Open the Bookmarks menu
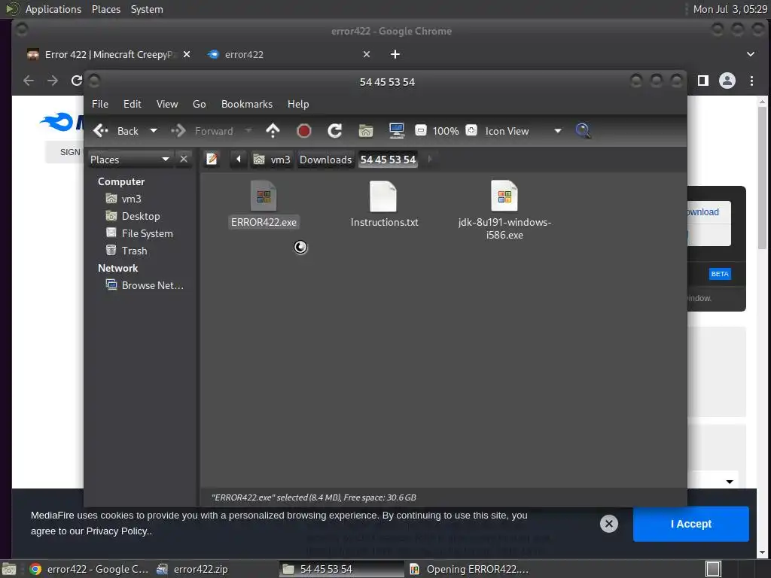This screenshot has width=771, height=578. pos(247,104)
